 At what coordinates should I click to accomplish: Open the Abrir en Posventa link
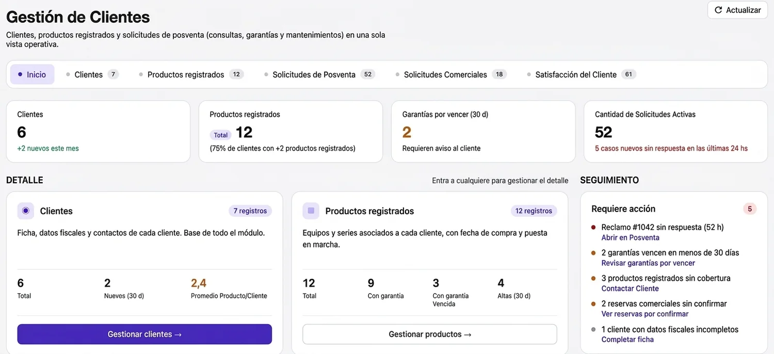pos(630,237)
